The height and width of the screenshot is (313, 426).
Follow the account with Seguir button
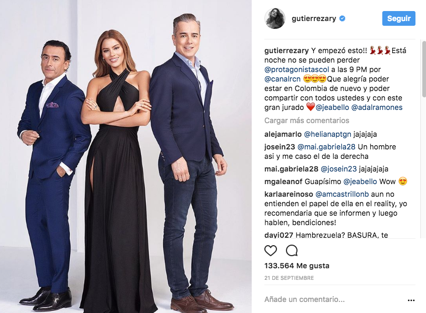point(399,18)
